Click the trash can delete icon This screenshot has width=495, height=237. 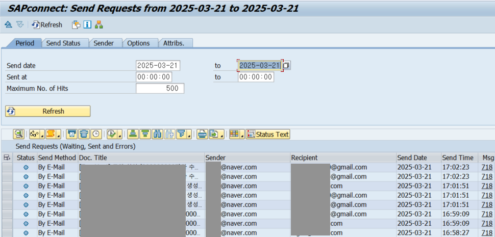pyautogui.click(x=84, y=134)
